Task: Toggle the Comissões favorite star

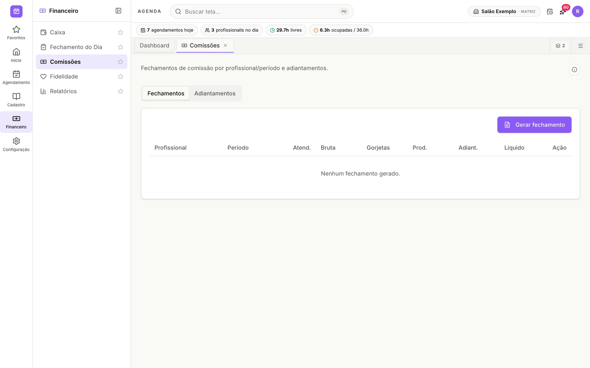Action: 120,62
